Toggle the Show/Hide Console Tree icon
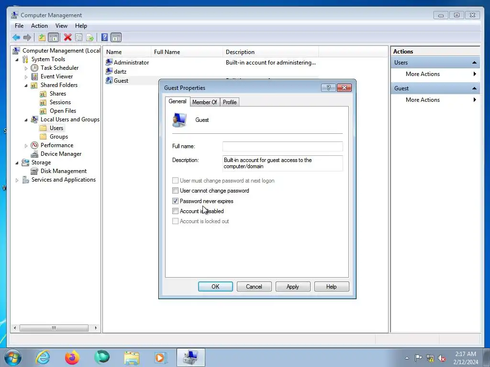Image resolution: width=490 pixels, height=367 pixels. (54, 38)
